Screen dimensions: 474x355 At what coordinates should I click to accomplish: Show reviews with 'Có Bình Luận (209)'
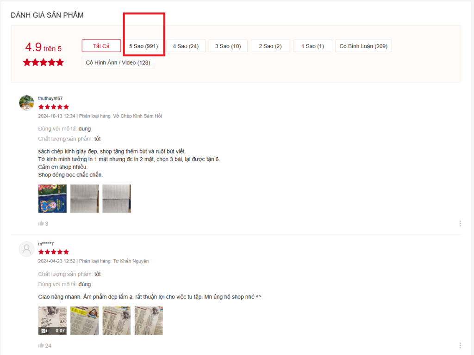point(363,46)
